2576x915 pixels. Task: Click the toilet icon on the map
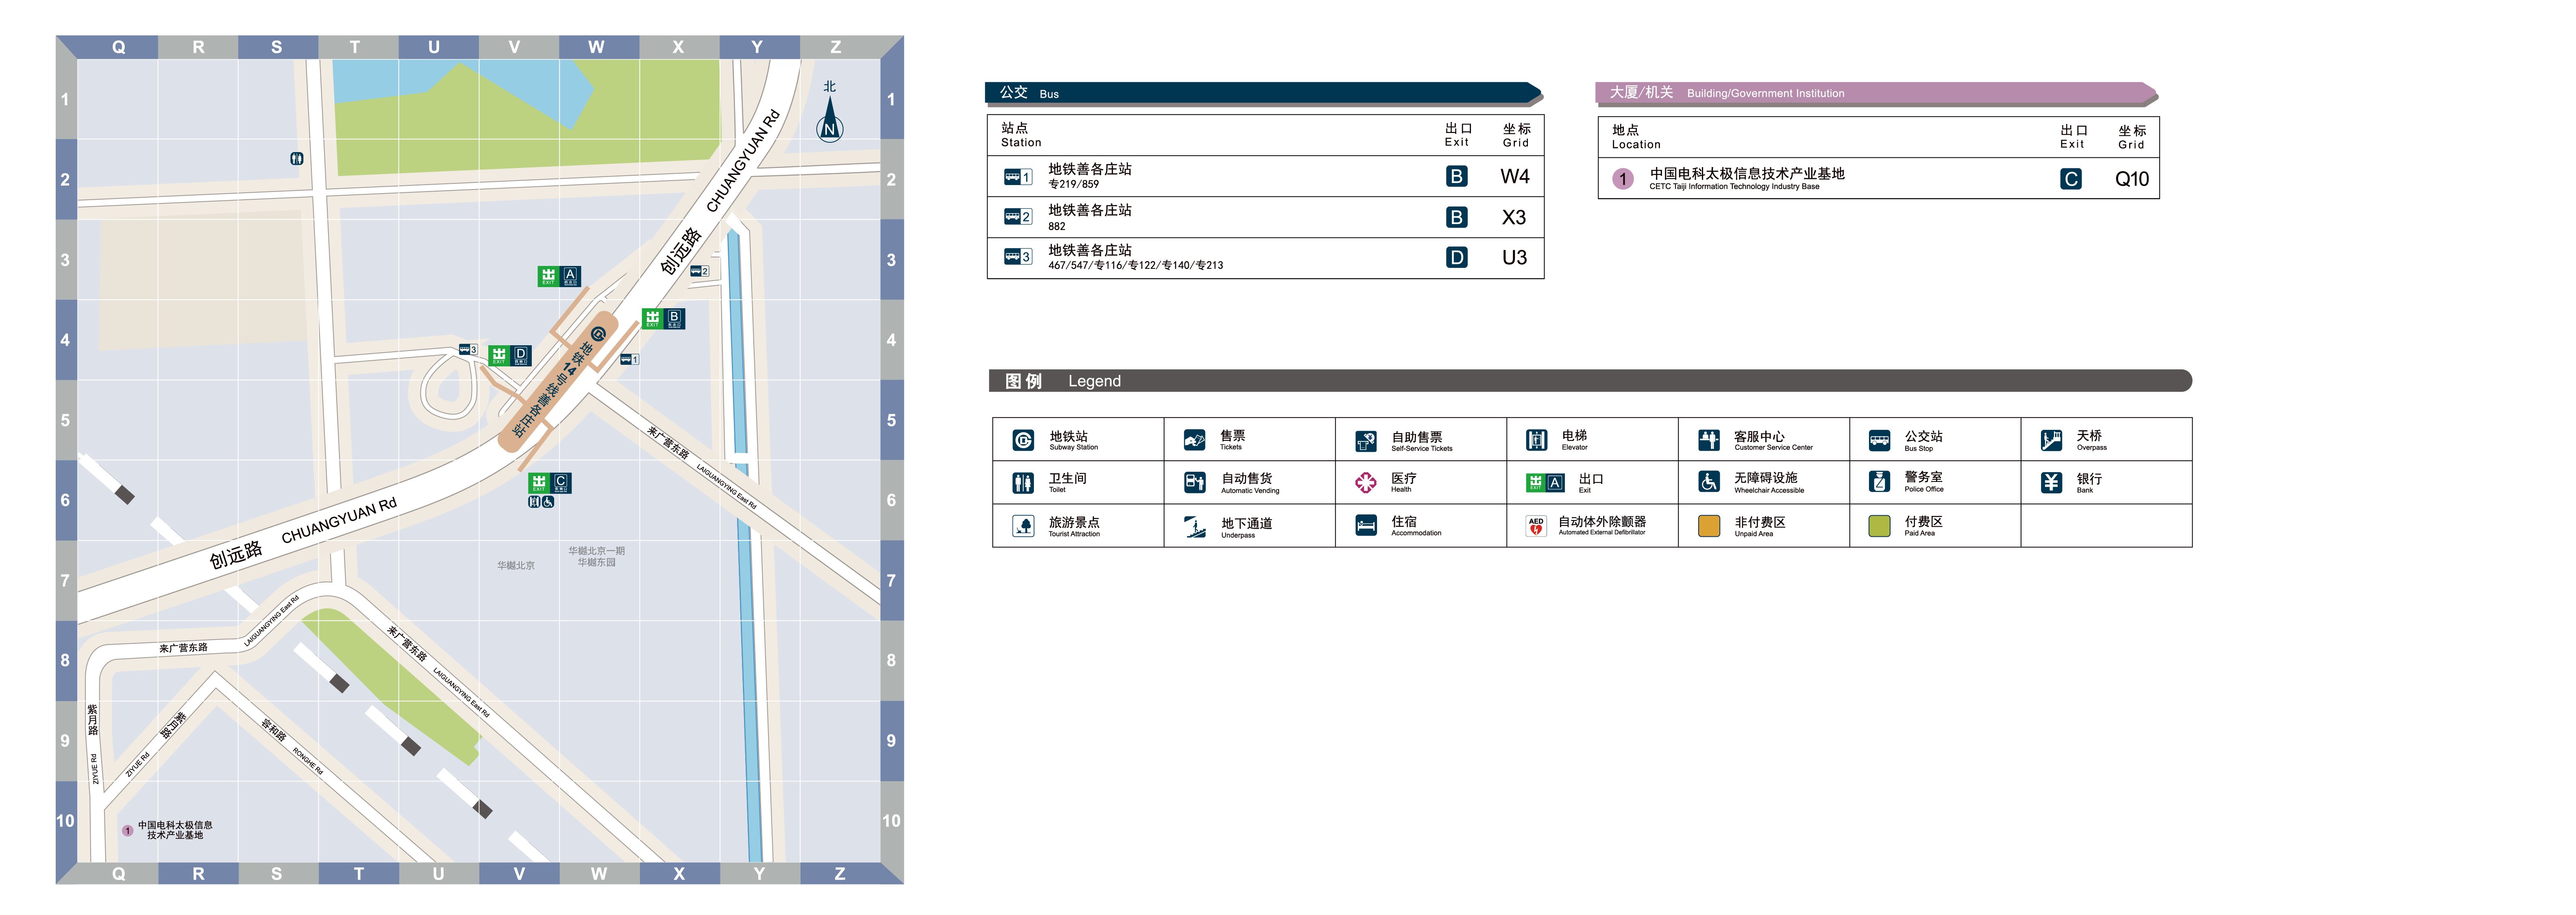pos(297,158)
